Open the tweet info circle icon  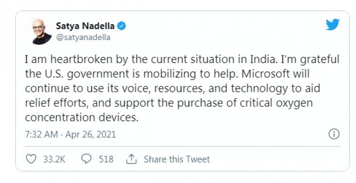[334, 134]
